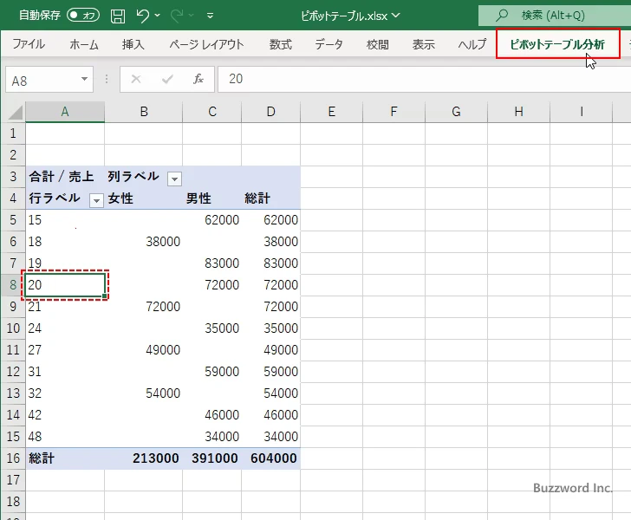Select row label cell 42
Screen dimensions: 631x520
65,415
